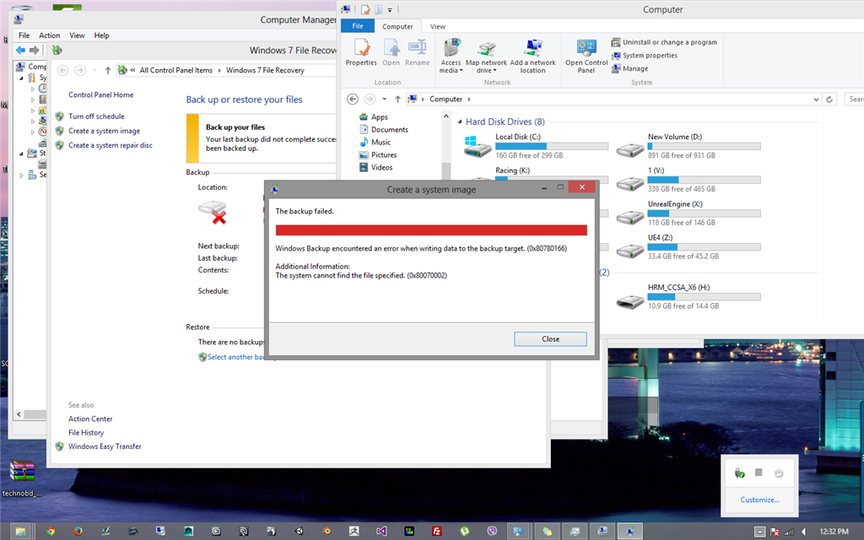Click Properties icon in Computer ribbon
The height and width of the screenshot is (540, 864).
point(361,48)
